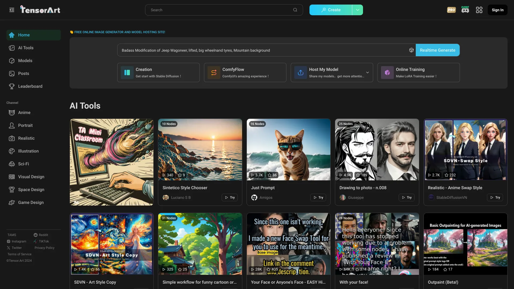
Task: Toggle the sidebar with the hamburger icon
Action: 12,10
